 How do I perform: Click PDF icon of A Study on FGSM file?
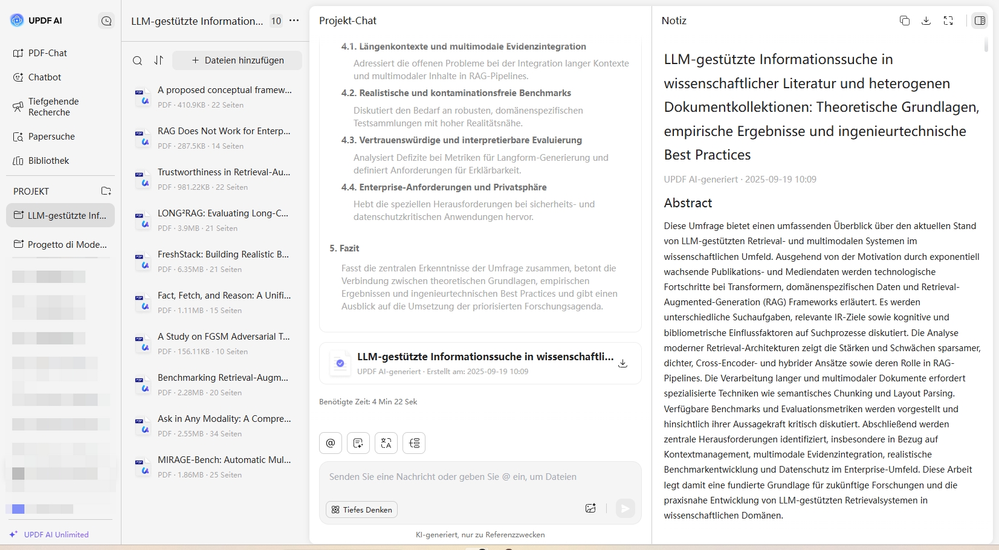click(143, 343)
